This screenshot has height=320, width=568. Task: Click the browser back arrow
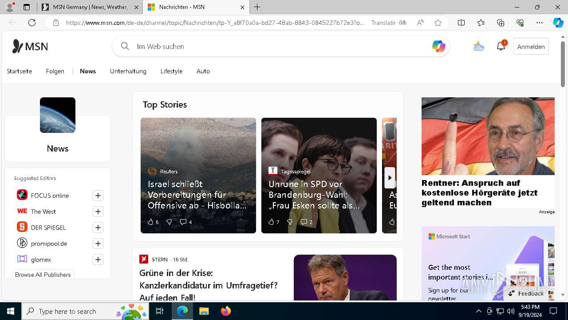pyautogui.click(x=12, y=23)
